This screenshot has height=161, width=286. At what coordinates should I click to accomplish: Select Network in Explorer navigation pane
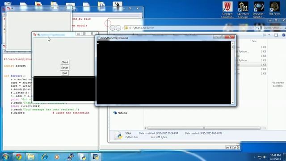point(120,113)
